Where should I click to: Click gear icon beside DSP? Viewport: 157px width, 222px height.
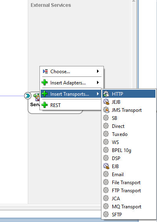(x=106, y=158)
